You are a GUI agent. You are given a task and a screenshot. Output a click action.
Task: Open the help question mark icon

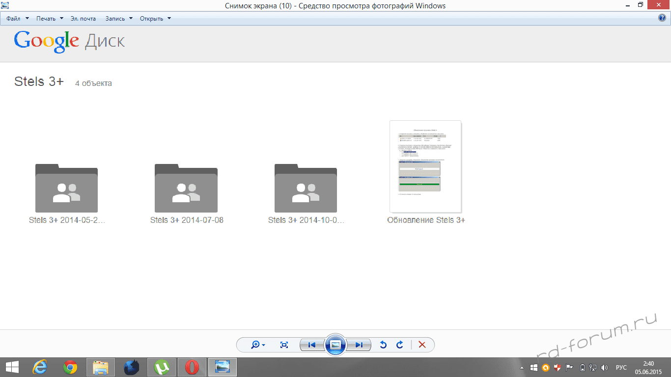point(662,18)
